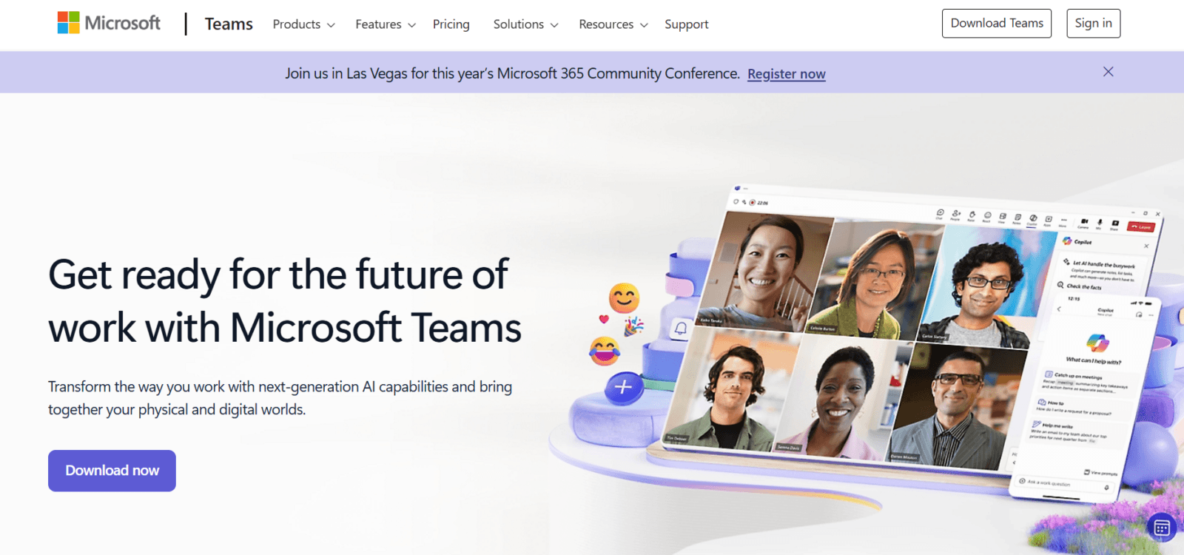Open the floating calendar icon at bottom right

tap(1162, 528)
